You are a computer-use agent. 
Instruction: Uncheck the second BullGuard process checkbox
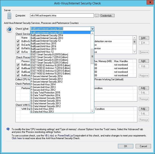tap(18, 68)
